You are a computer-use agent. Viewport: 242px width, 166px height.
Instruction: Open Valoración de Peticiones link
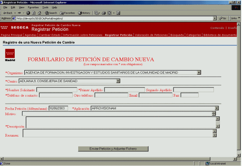[151, 35]
